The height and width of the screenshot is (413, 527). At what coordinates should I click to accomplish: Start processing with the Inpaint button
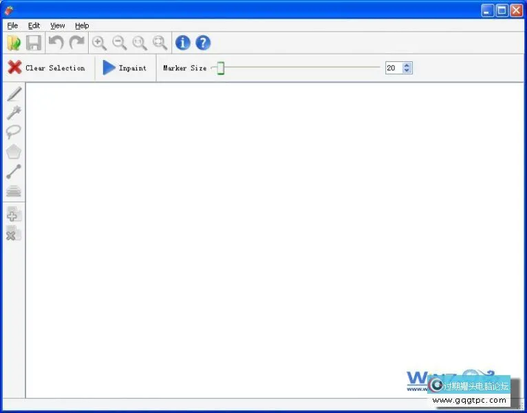pos(125,67)
